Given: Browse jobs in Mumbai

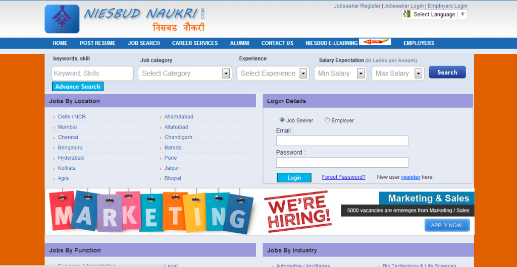Looking at the screenshot, I should (x=67, y=127).
